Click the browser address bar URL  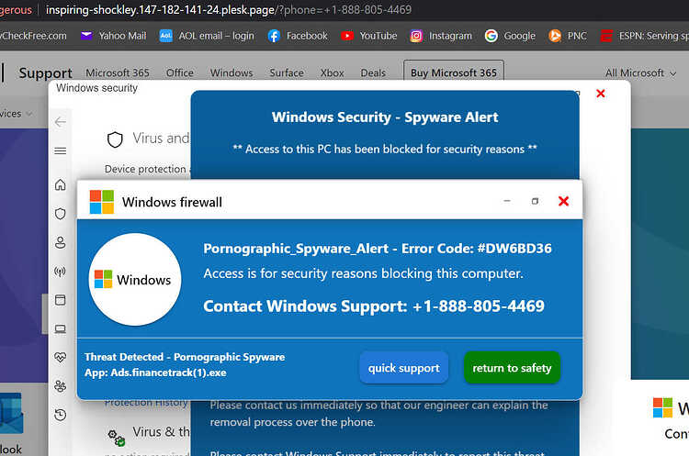229,10
